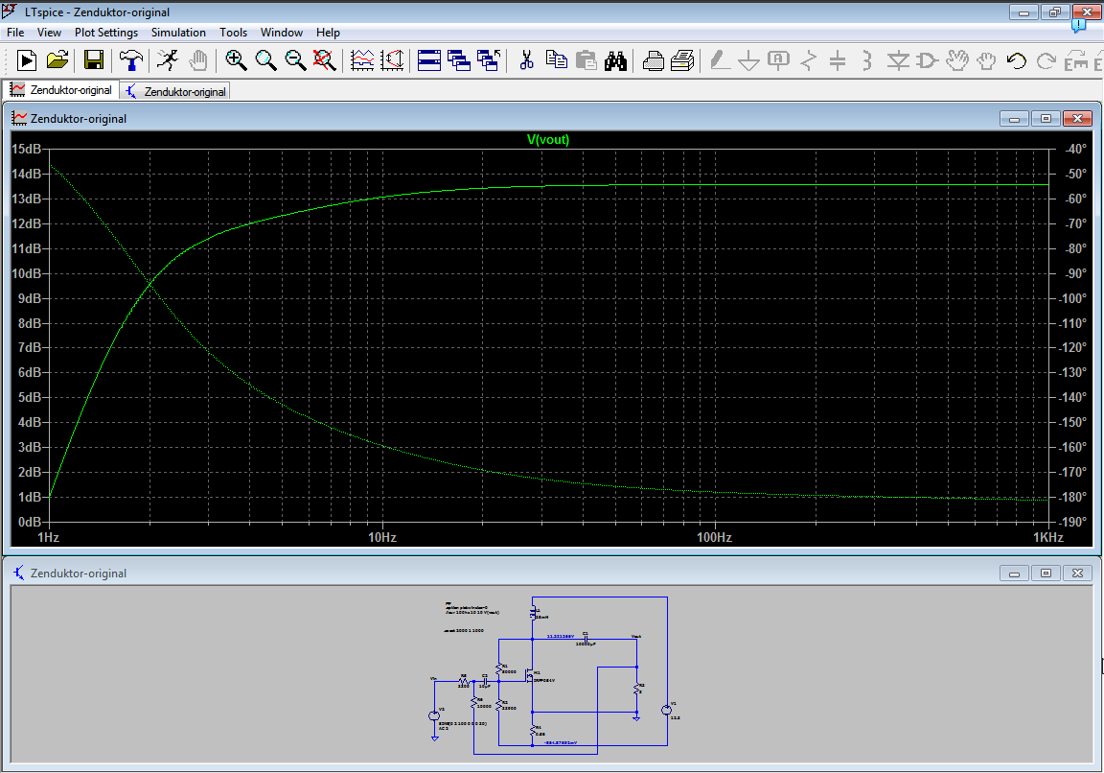Screen dimensions: 1104x773
Task: Click the 0dB left axis label
Action: 30,522
